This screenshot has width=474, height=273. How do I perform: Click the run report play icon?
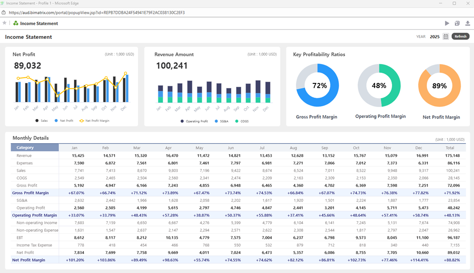click(447, 23)
